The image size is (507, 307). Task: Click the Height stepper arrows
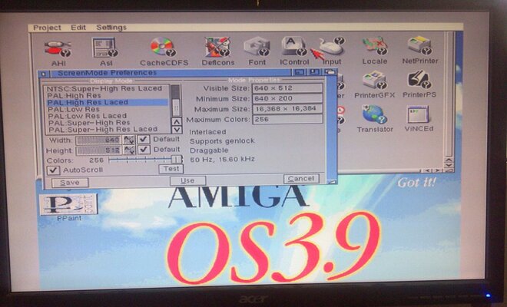(x=129, y=150)
